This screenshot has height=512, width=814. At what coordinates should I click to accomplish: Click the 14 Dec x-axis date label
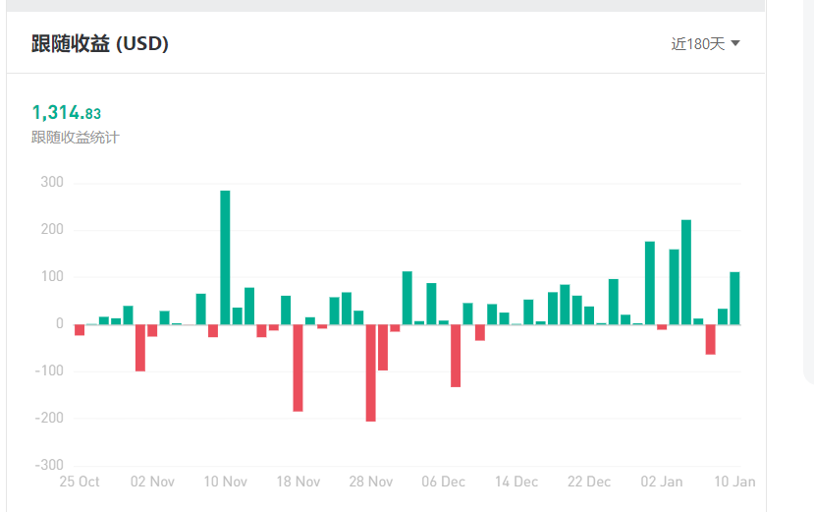(516, 482)
